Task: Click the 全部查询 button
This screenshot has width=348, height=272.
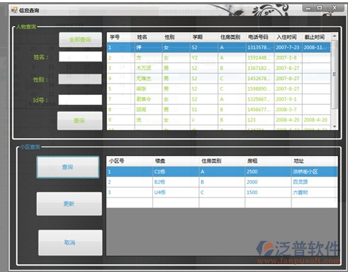Action: [x=80, y=40]
